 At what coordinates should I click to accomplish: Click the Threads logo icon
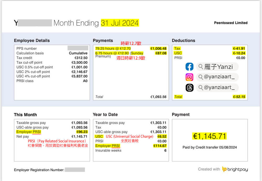tap(189, 87)
